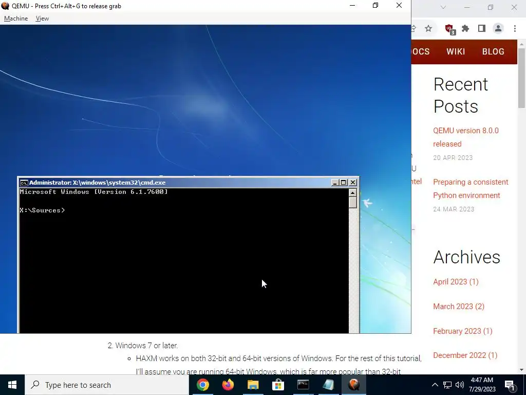The height and width of the screenshot is (395, 526).
Task: Open the notification center icon
Action: tap(510, 385)
